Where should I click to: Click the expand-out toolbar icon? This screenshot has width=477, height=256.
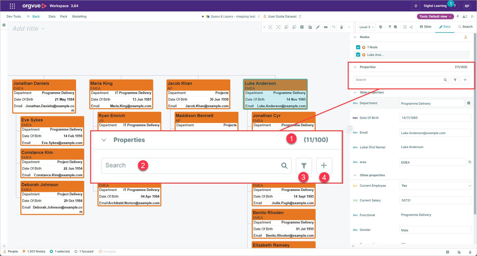pos(286,27)
